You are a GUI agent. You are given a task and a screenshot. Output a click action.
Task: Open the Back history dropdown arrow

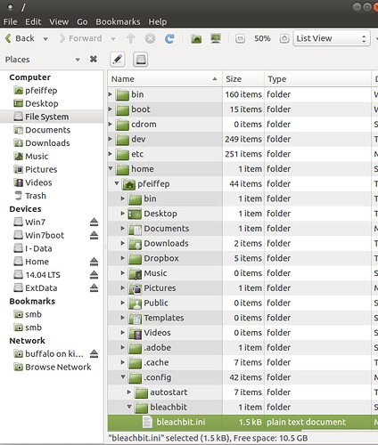[x=45, y=39]
